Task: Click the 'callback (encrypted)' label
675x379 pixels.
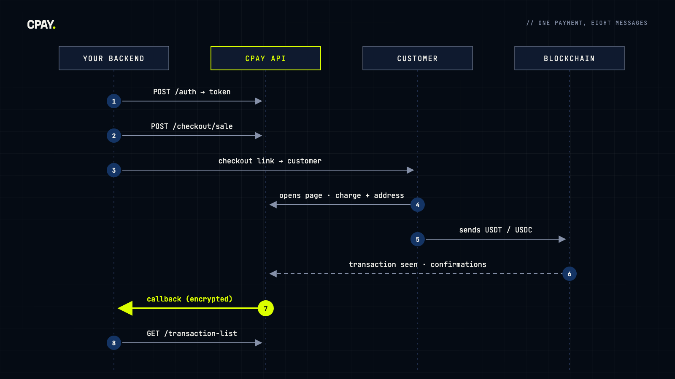Action: pos(190,299)
